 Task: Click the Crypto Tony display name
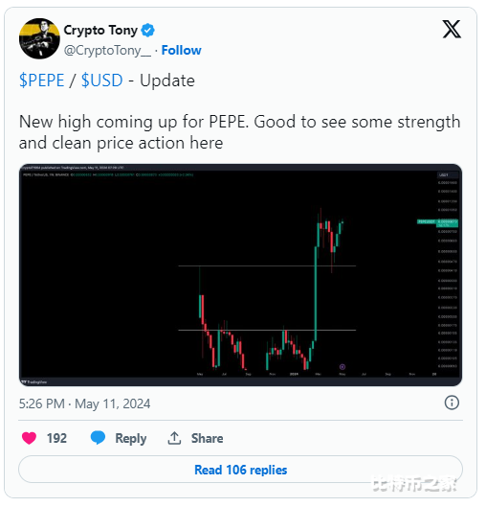coord(101,31)
